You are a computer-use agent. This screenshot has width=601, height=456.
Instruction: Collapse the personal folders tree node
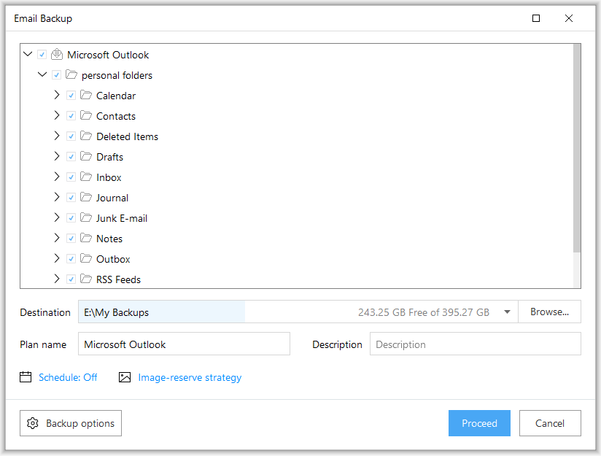[42, 74]
